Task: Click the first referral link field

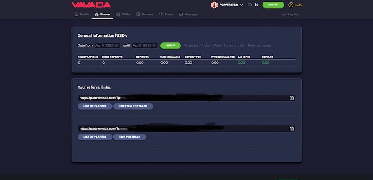Action: 187,98
